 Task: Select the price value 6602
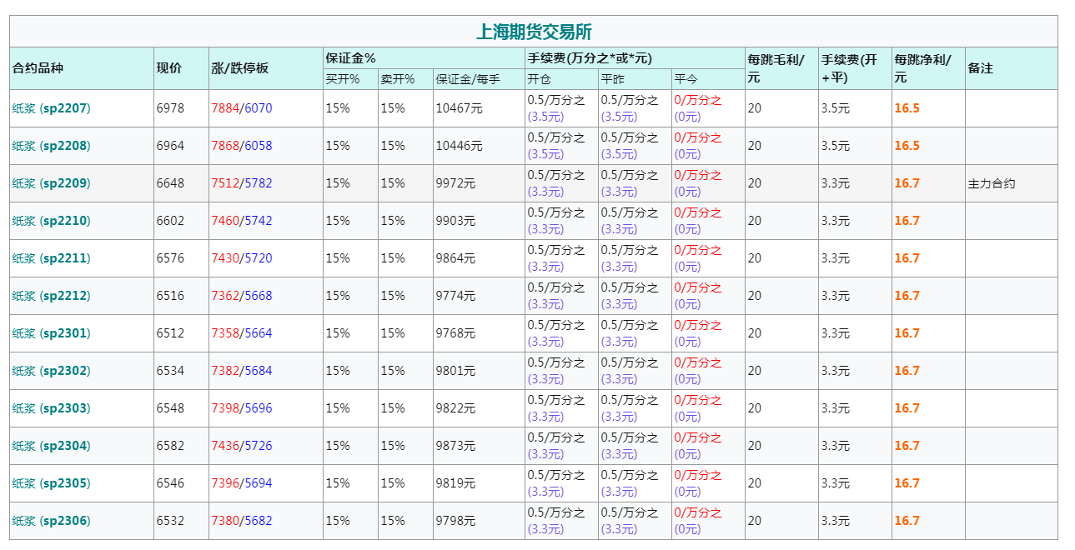pyautogui.click(x=170, y=221)
